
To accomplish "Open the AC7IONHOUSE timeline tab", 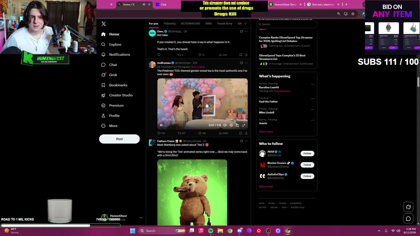I will click(190, 24).
